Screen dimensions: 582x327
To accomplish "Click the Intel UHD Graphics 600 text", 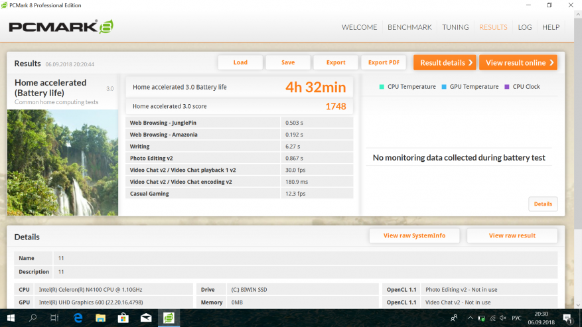I will [91, 302].
